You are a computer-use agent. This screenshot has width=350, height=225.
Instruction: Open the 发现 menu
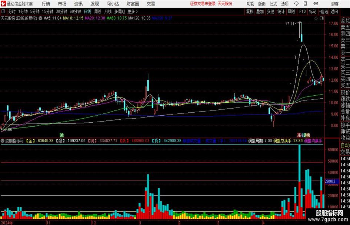coord(95,4)
